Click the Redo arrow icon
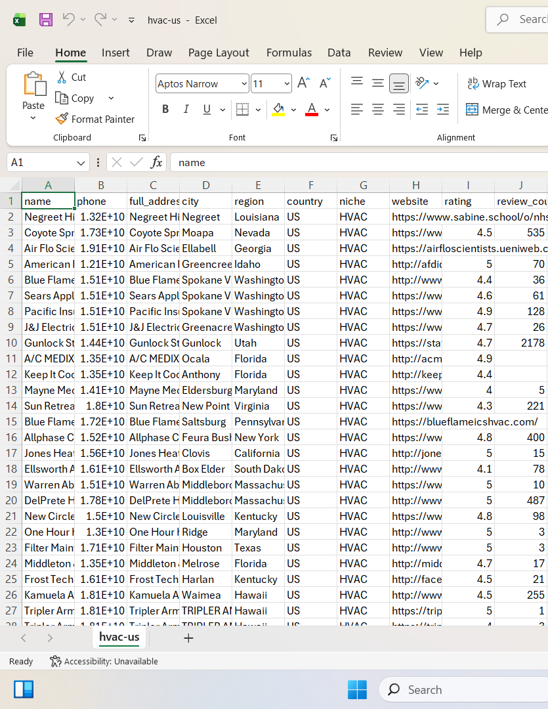 coord(100,20)
